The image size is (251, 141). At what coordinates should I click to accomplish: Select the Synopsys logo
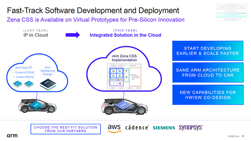click(191, 127)
